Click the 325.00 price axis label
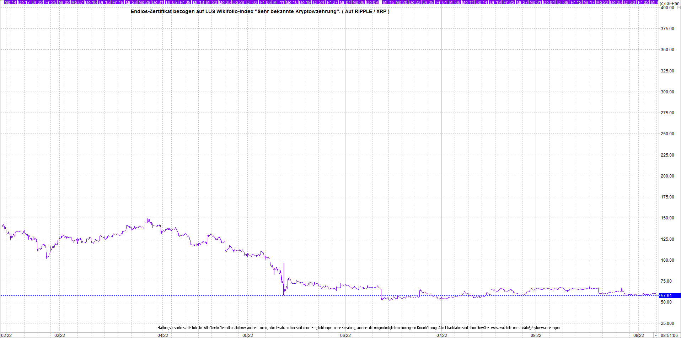 tap(667, 71)
